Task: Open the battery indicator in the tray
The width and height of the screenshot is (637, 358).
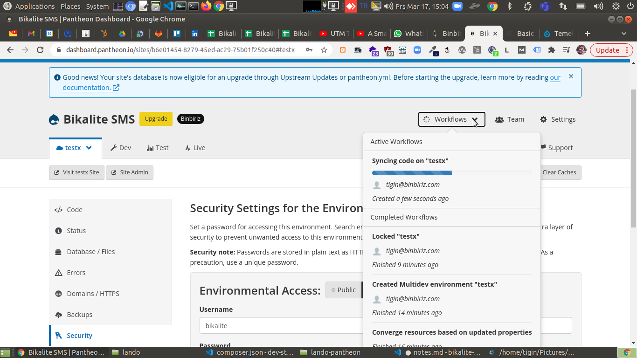Action: click(x=581, y=6)
